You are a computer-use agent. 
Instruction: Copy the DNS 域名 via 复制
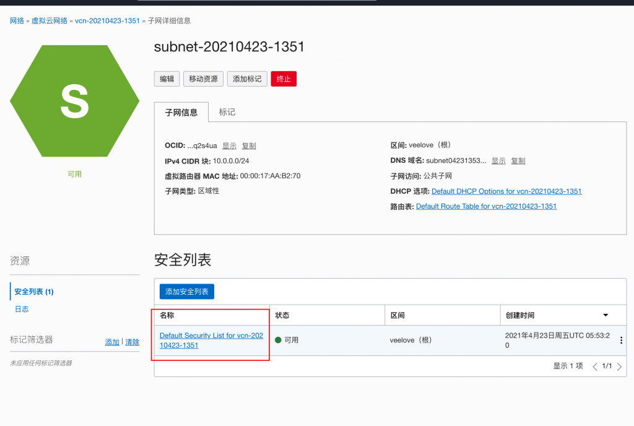[518, 161]
